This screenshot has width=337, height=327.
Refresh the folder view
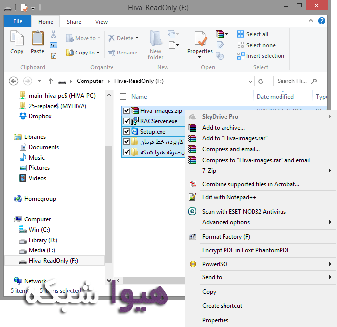pos(261,81)
